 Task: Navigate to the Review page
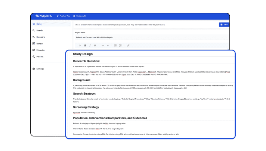click(40, 43)
